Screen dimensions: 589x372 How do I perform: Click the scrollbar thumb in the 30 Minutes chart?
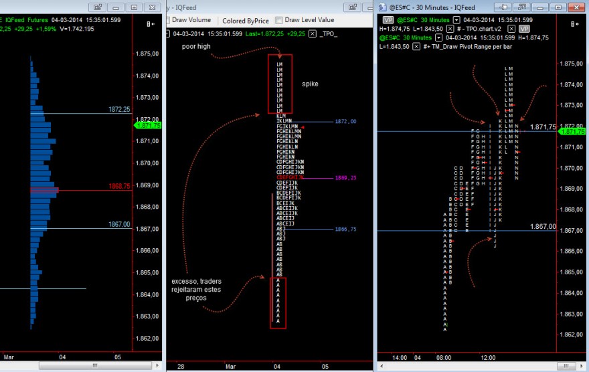point(566,365)
